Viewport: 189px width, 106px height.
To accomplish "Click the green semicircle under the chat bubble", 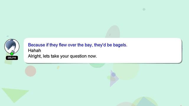I will pyautogui.click(x=97, y=65).
